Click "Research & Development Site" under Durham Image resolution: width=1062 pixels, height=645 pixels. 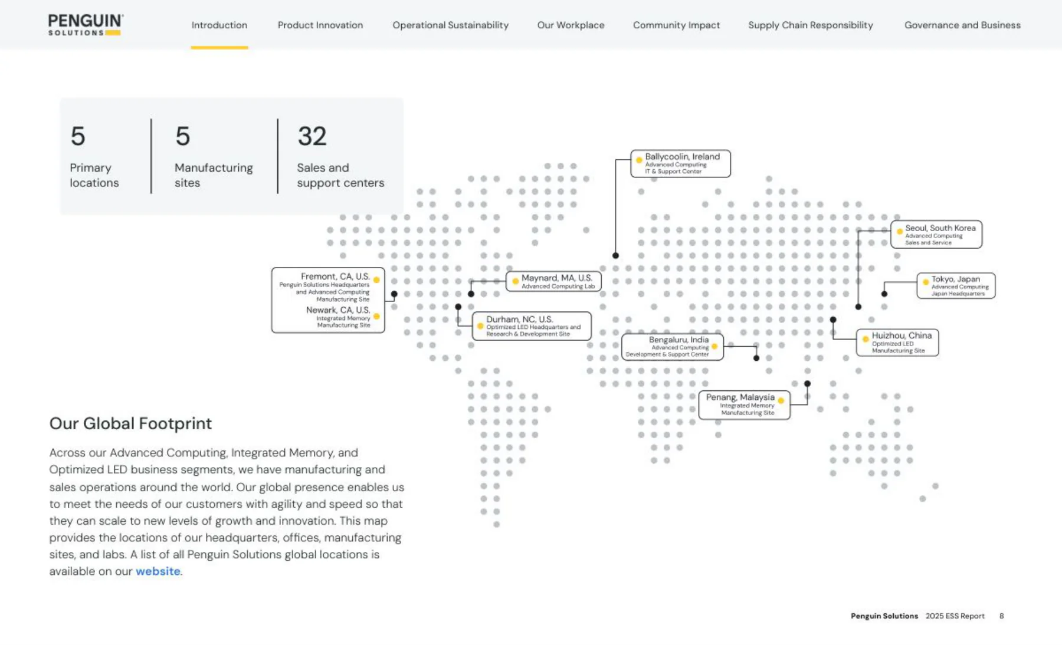click(x=528, y=334)
